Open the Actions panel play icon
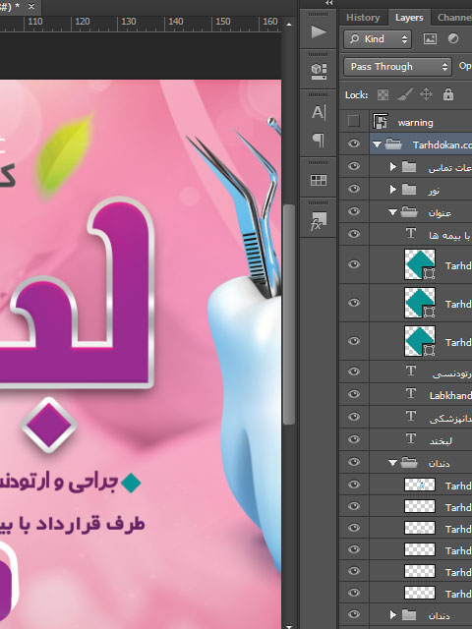This screenshot has width=472, height=629. 319,32
